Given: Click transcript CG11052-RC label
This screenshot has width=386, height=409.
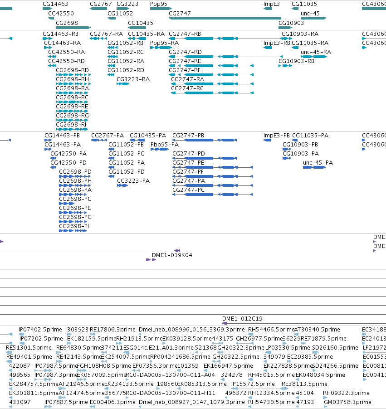Looking at the screenshot, I should click(x=126, y=52).
